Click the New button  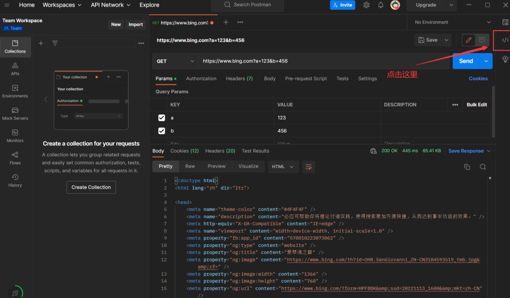(x=116, y=24)
